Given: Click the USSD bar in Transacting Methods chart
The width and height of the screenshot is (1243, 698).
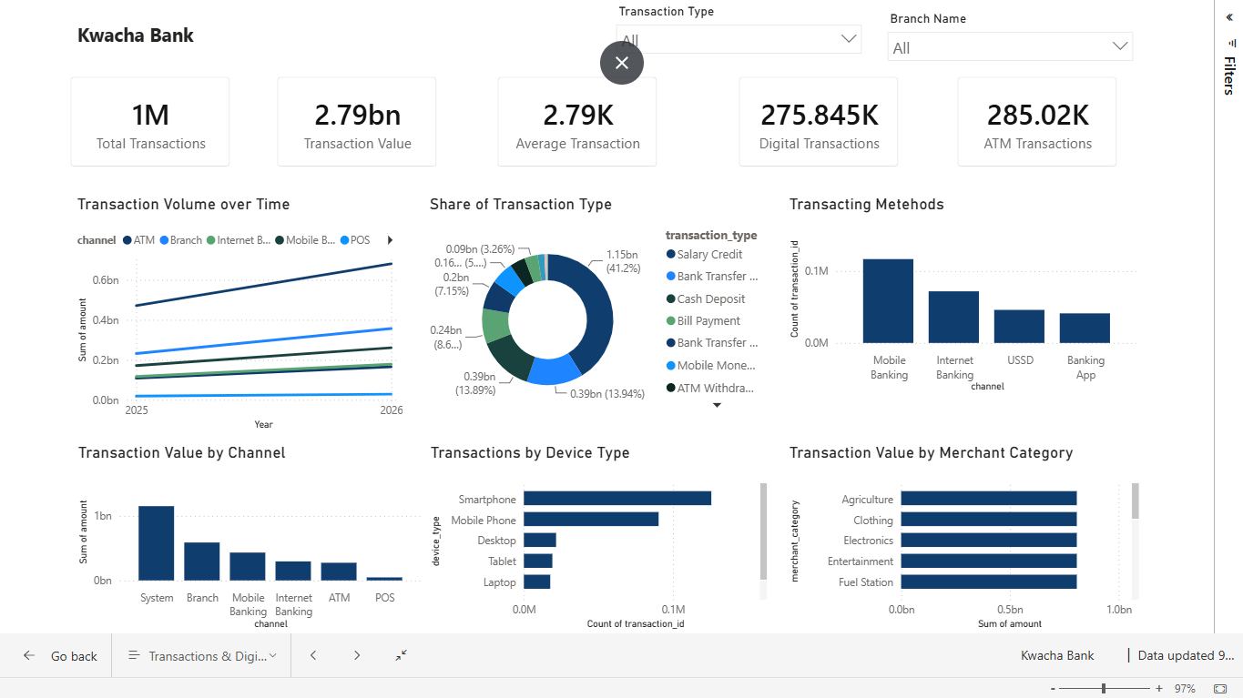Looking at the screenshot, I should coord(1019,327).
